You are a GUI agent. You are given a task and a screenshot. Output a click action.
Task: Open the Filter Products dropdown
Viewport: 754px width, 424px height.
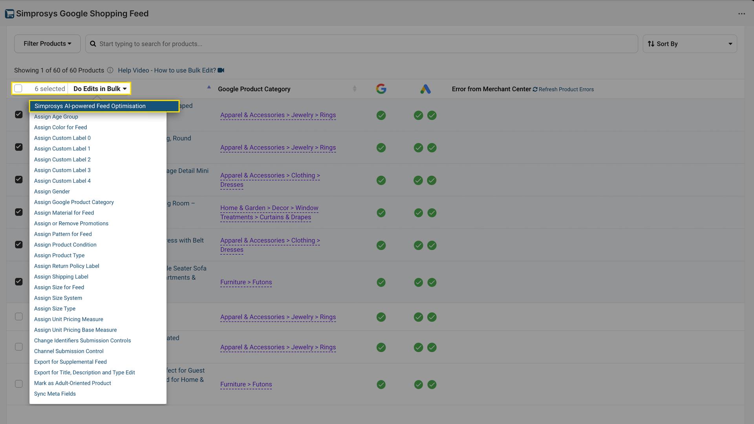(x=47, y=44)
